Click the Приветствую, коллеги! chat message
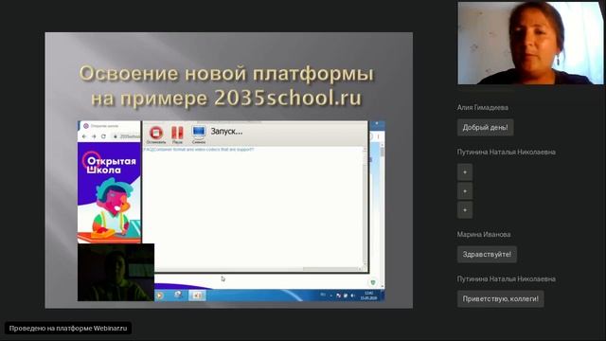 (x=501, y=299)
